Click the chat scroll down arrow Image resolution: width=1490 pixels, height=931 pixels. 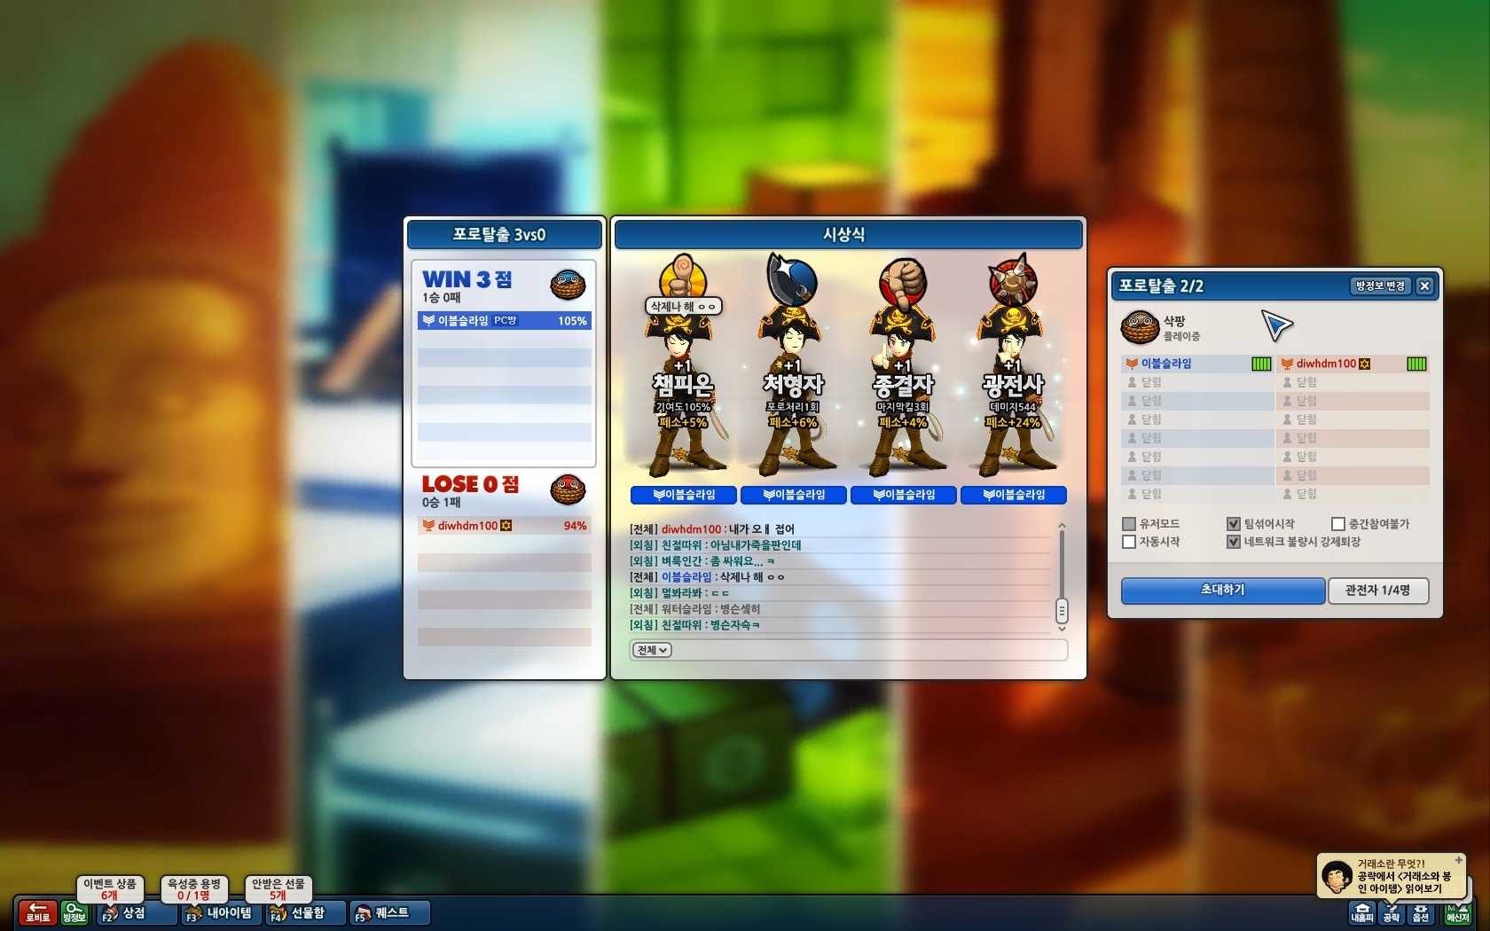pyautogui.click(x=1062, y=629)
